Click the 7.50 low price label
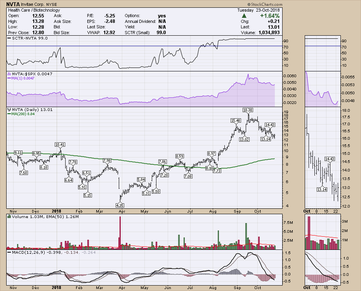 point(23,173)
